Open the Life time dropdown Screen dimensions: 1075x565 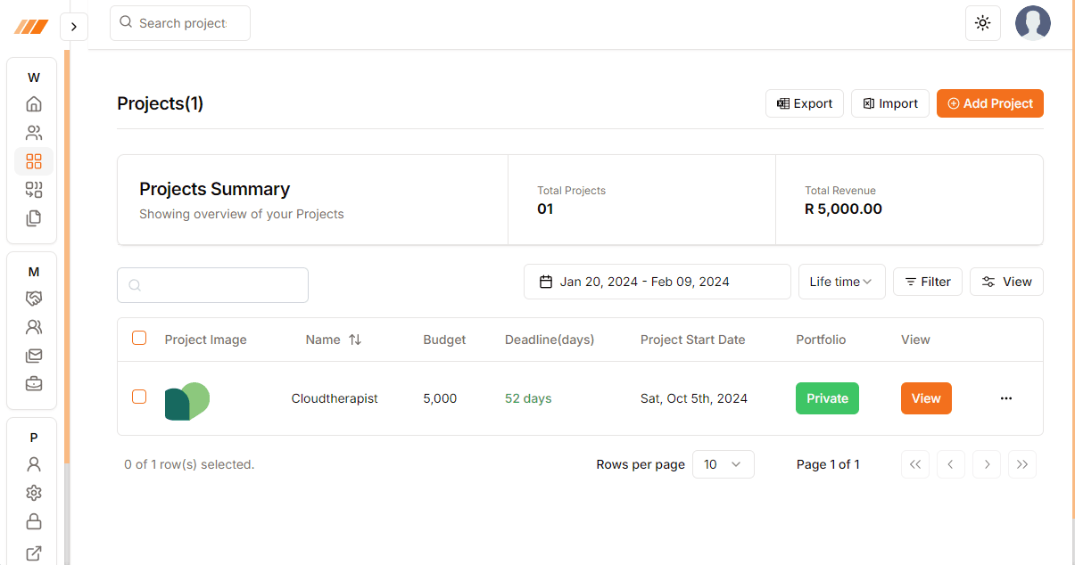841,282
